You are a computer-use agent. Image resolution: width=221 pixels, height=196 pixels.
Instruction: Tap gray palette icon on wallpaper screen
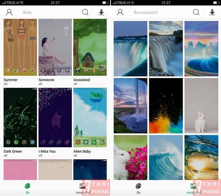[138, 186]
